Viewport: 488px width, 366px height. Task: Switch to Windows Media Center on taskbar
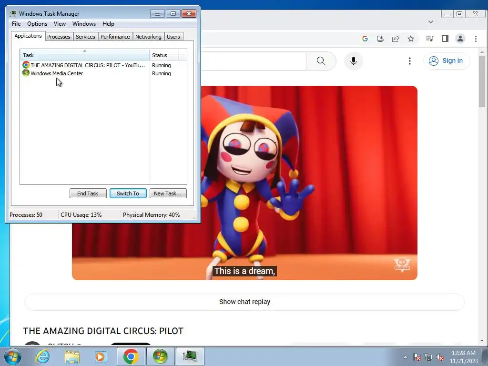[160, 356]
